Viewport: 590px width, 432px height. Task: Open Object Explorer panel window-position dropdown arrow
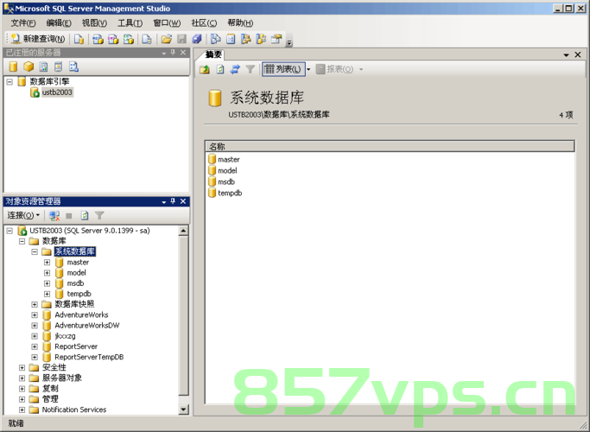pos(163,201)
